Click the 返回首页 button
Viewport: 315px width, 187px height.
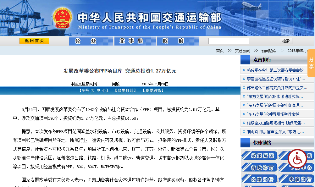coord(34,41)
